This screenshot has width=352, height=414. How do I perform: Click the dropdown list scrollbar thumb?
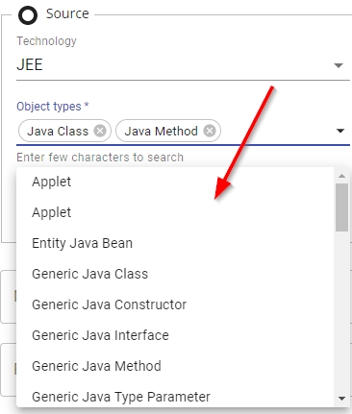(x=341, y=207)
